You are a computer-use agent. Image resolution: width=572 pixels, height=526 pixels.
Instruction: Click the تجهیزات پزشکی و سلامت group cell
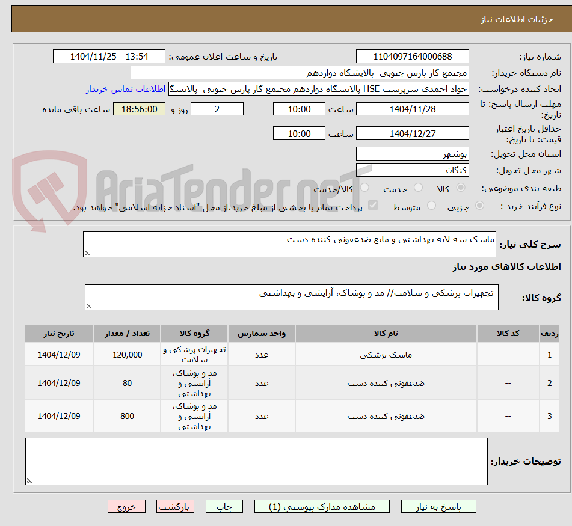(194, 355)
